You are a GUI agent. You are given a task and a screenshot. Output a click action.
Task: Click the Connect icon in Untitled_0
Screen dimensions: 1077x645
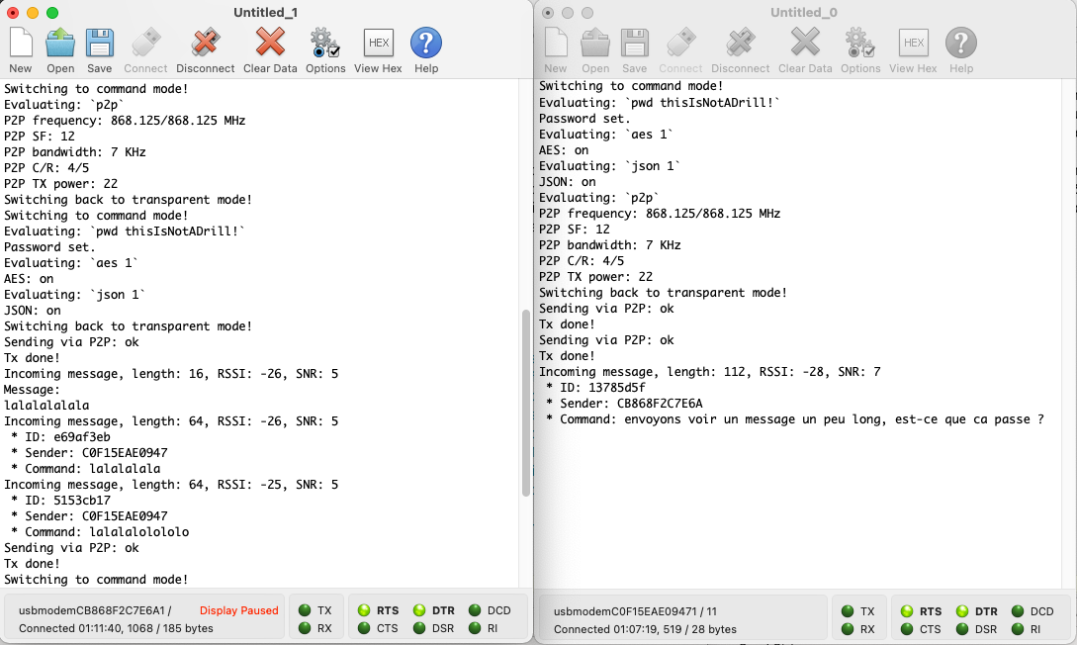pyautogui.click(x=680, y=45)
